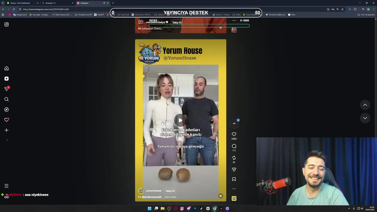Toggle mute on the previous reel above
The image size is (377, 212).
point(221,28)
